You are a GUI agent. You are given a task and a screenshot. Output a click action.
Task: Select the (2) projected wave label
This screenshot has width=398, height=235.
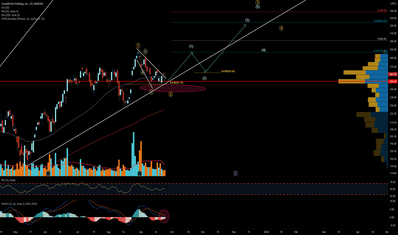(x=204, y=78)
